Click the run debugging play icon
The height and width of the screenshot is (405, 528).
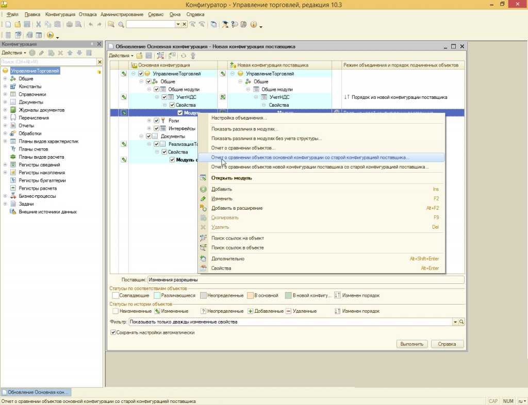tap(50, 35)
